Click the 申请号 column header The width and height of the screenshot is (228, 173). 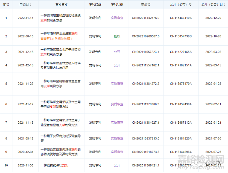coord(146,5)
